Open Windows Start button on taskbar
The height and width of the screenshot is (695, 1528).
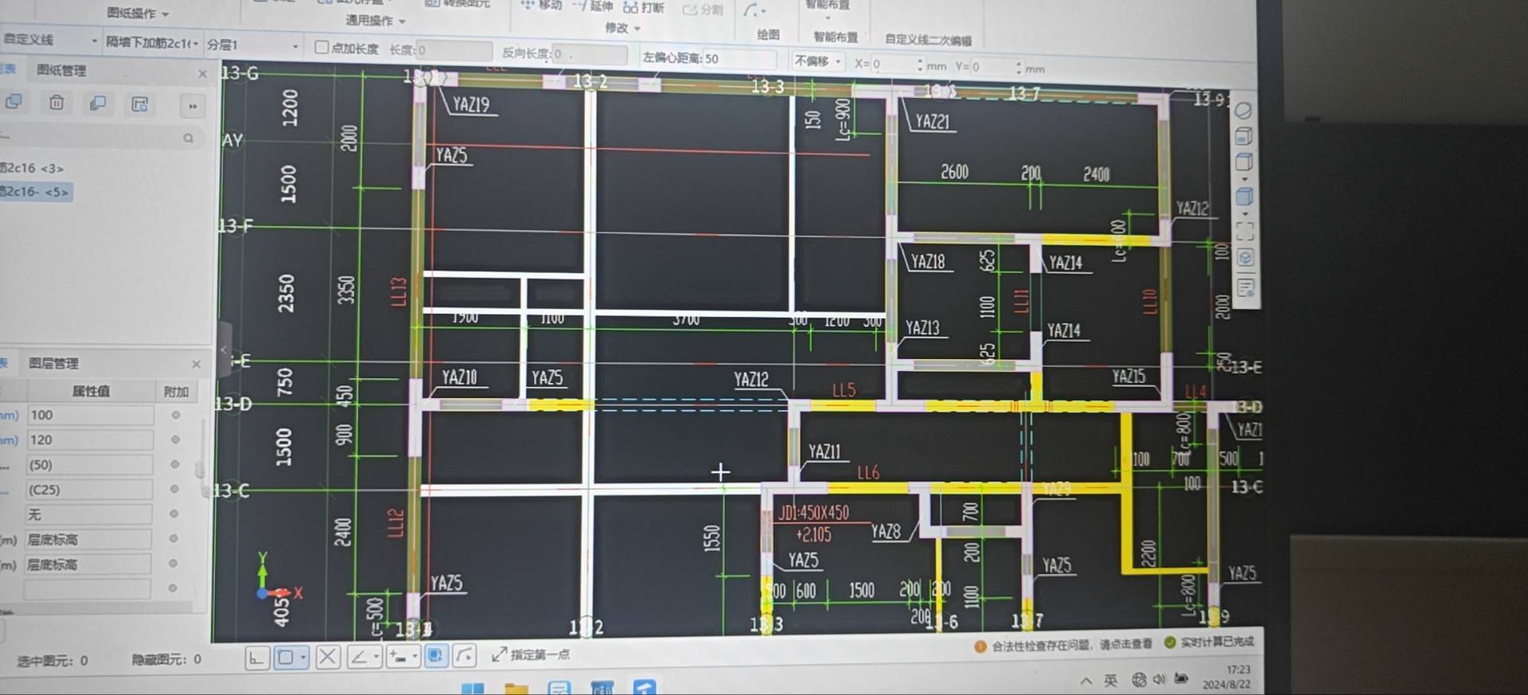click(x=473, y=689)
